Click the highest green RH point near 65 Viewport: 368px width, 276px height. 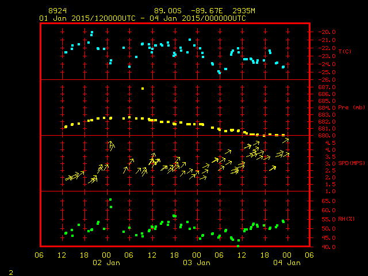110,200
